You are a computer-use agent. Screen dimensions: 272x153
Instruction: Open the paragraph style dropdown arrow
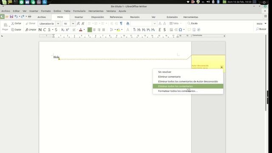coord(154,23)
